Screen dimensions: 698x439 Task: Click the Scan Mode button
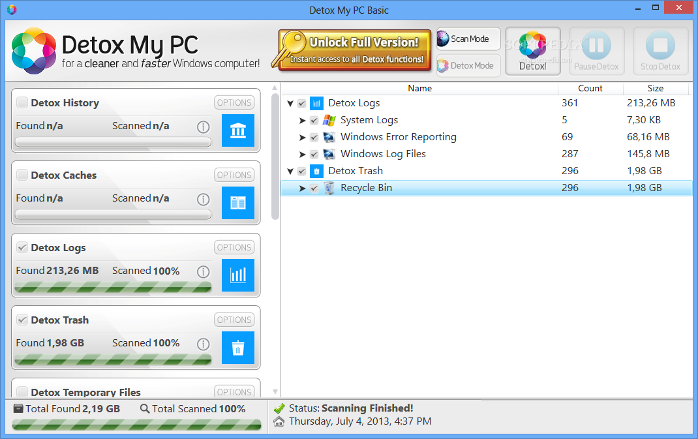coord(468,38)
